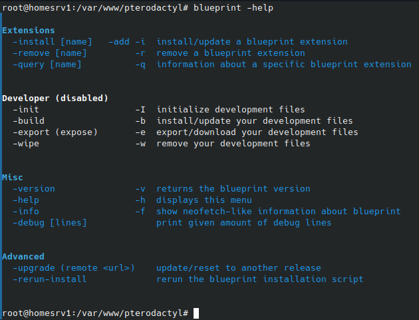The image size is (419, 320).
Task: Click the '-export (expose)' option text
Action: 55,132
